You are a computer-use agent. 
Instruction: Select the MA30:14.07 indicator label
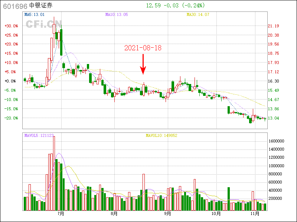point(198,15)
